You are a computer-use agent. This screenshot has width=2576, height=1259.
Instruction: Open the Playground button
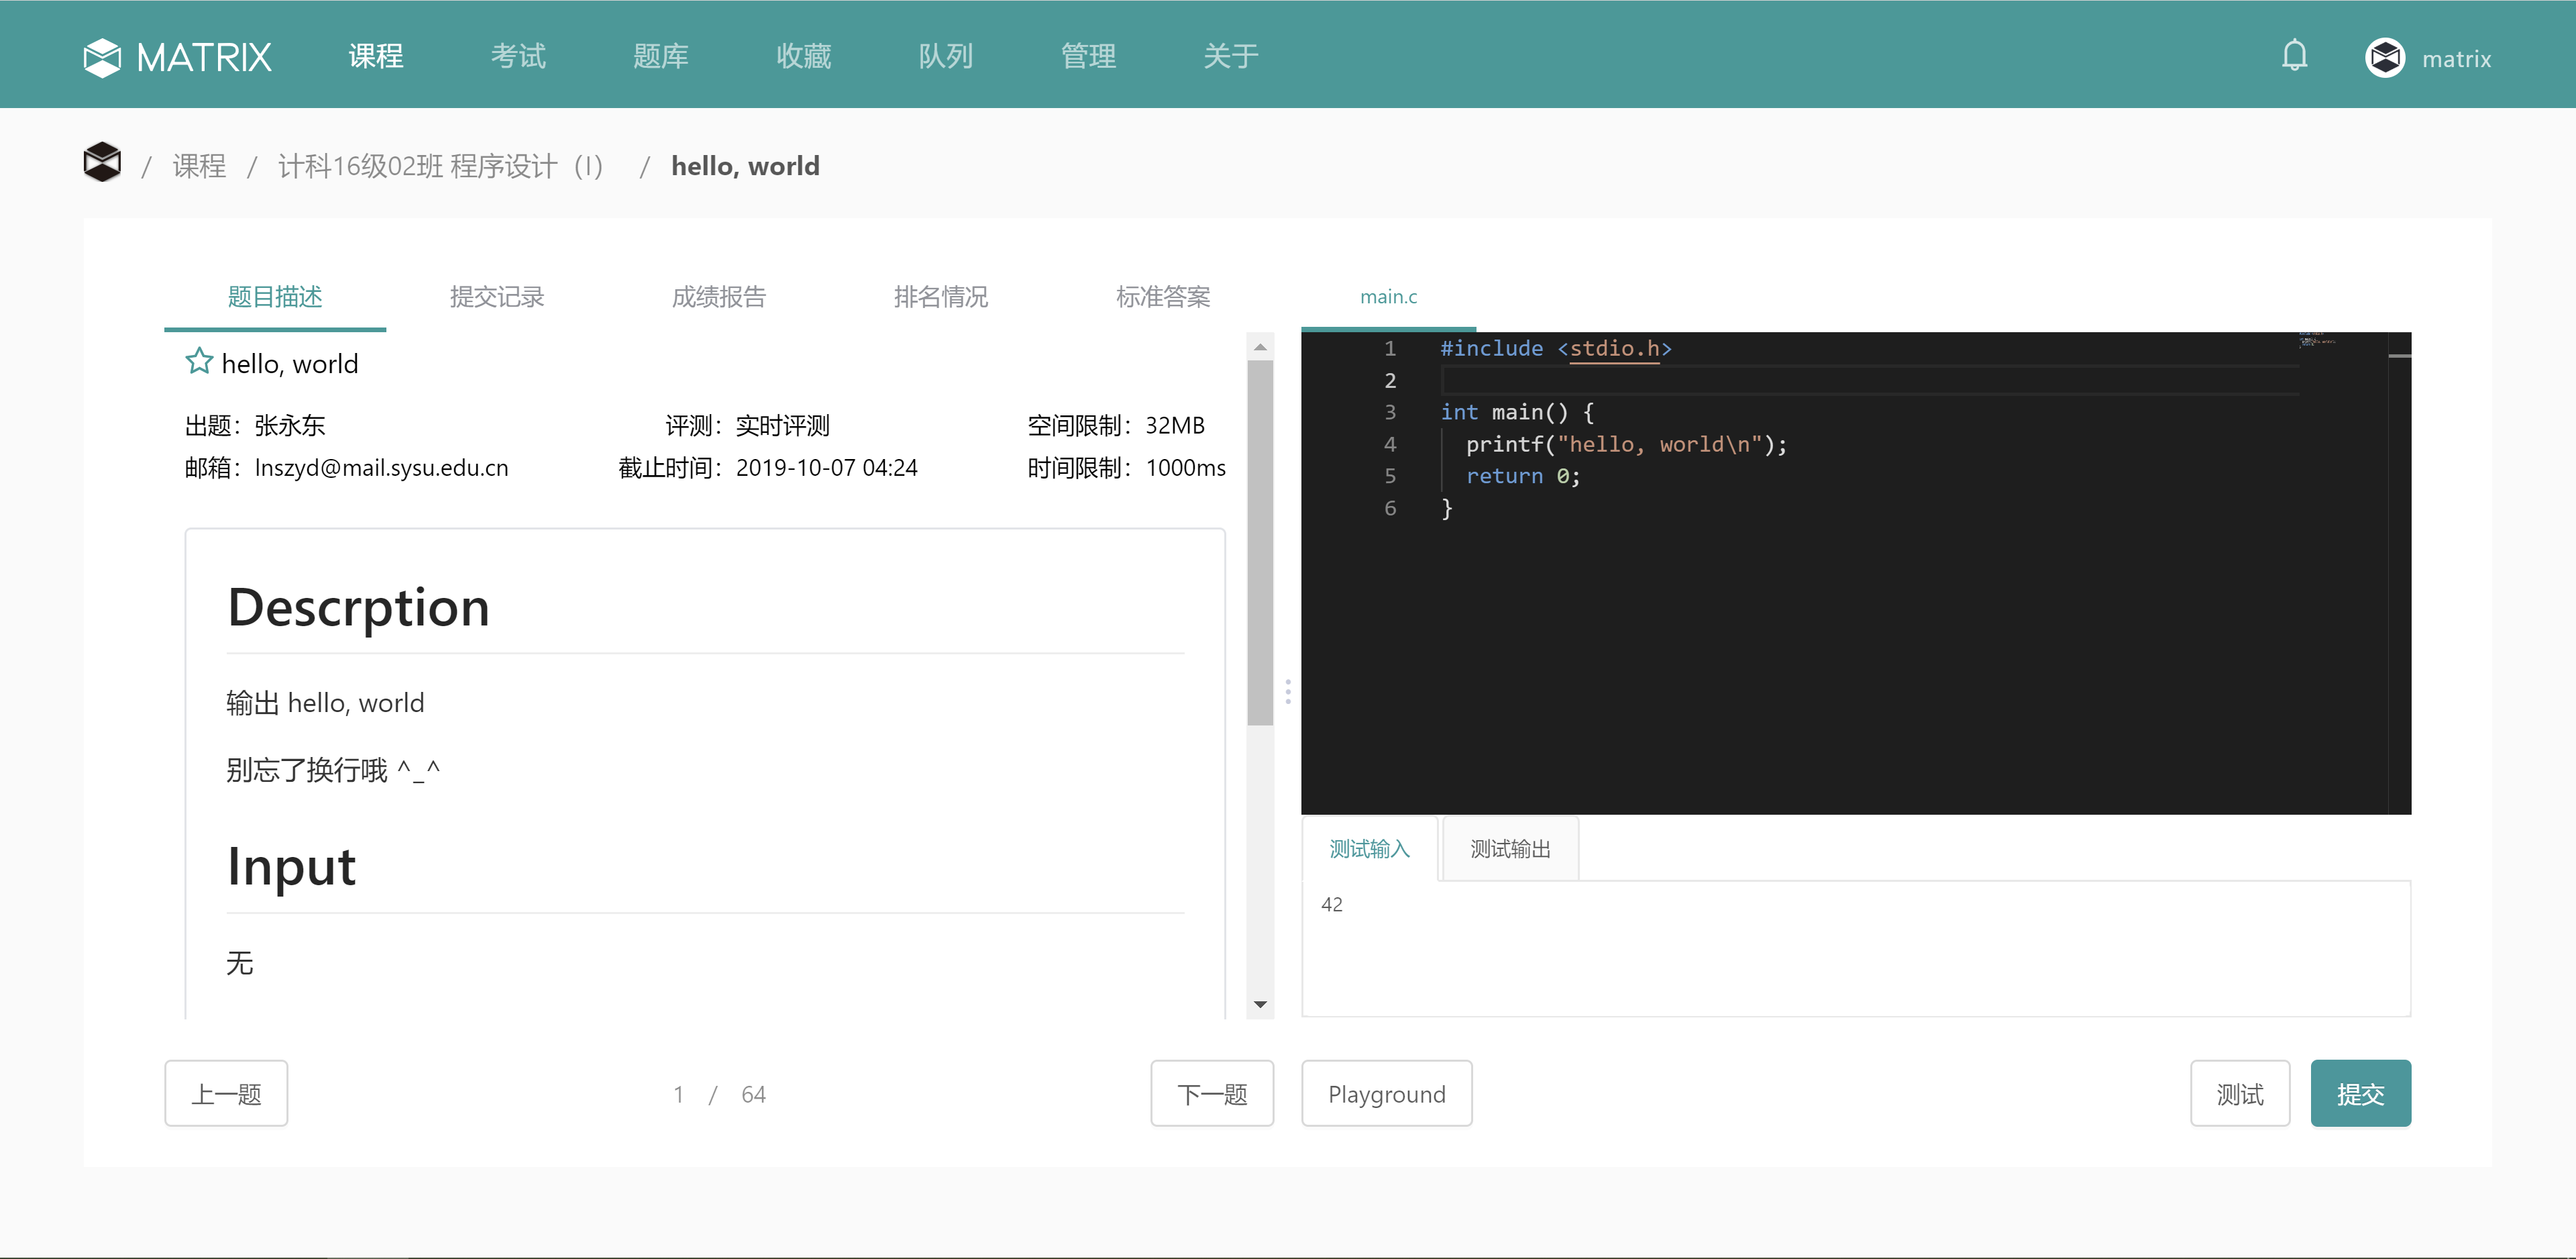(1386, 1093)
